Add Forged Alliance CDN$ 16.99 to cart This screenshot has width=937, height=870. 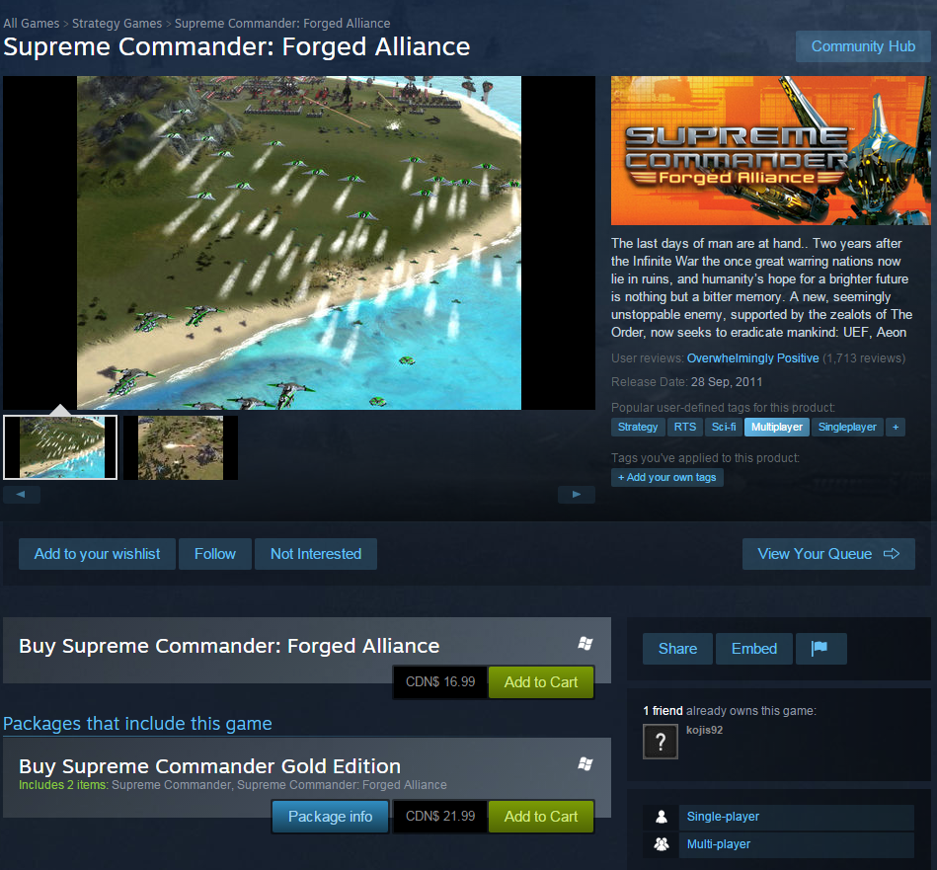pos(541,681)
